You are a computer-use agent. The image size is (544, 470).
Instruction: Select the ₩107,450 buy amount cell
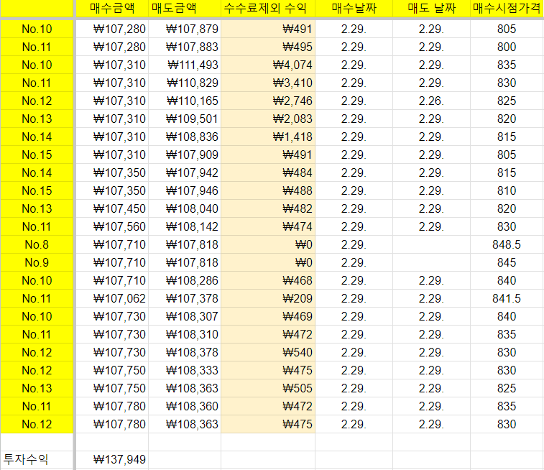click(112, 208)
